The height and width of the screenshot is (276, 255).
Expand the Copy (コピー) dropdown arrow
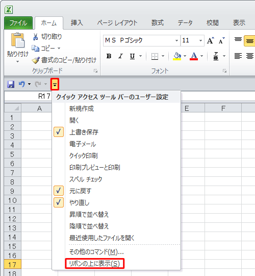click(59, 48)
